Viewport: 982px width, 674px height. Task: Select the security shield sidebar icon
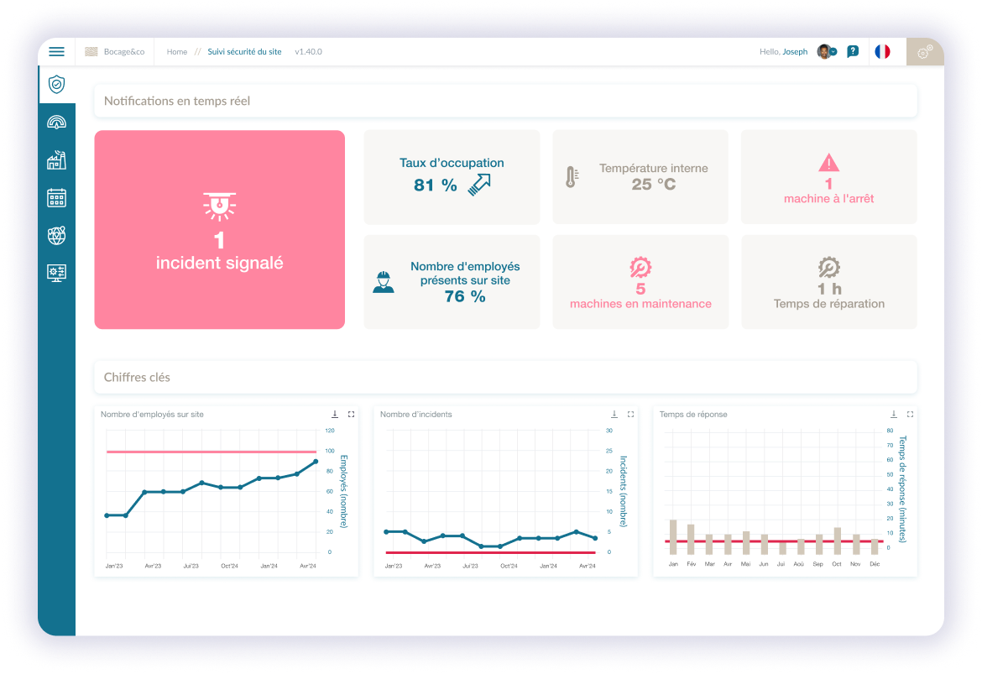tap(56, 84)
